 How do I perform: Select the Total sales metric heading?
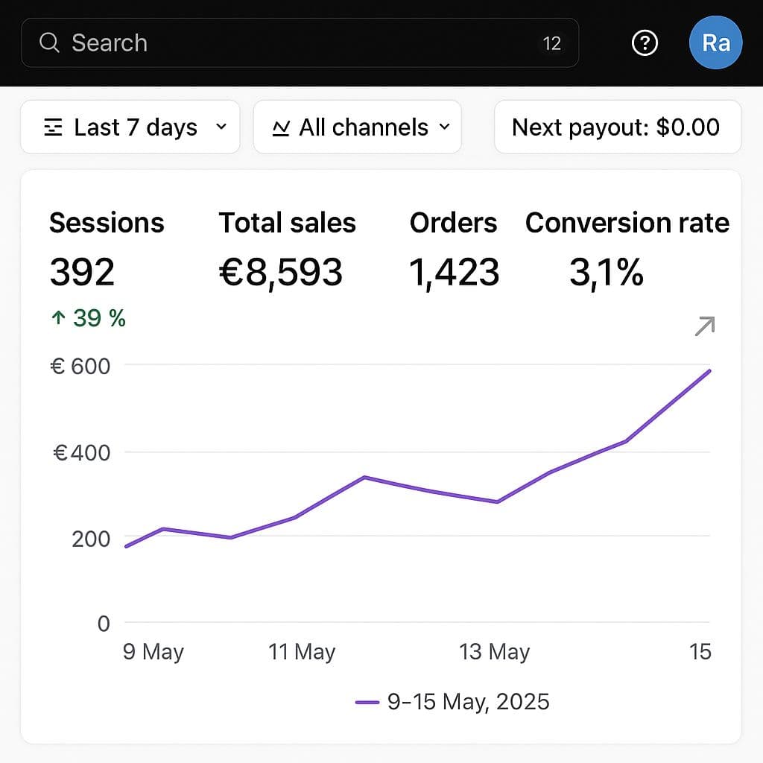(x=287, y=223)
